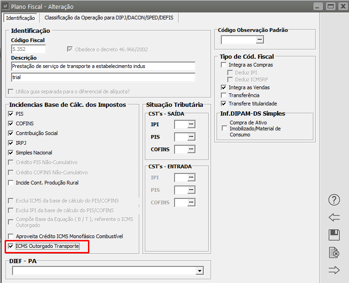The width and height of the screenshot is (349, 283).
Task: Enable Integra as Compras checkbox
Action: coord(224,65)
